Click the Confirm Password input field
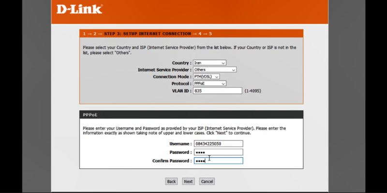Image resolution: width=387 pixels, height=193 pixels. (219, 161)
